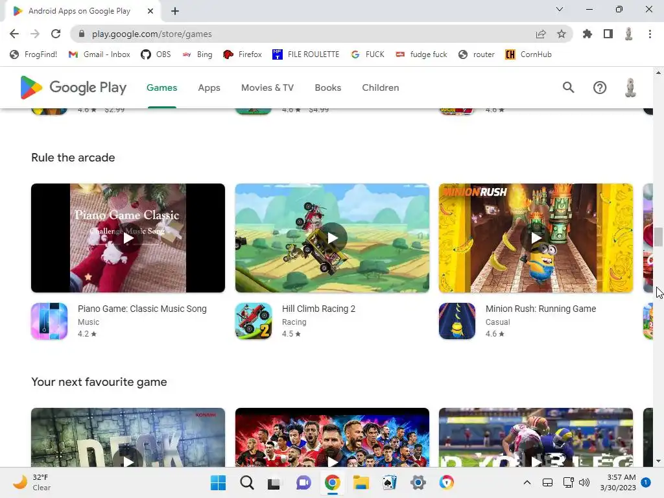The height and width of the screenshot is (498, 664).
Task: Open the FILE ROULETTE bookmark
Action: click(306, 54)
